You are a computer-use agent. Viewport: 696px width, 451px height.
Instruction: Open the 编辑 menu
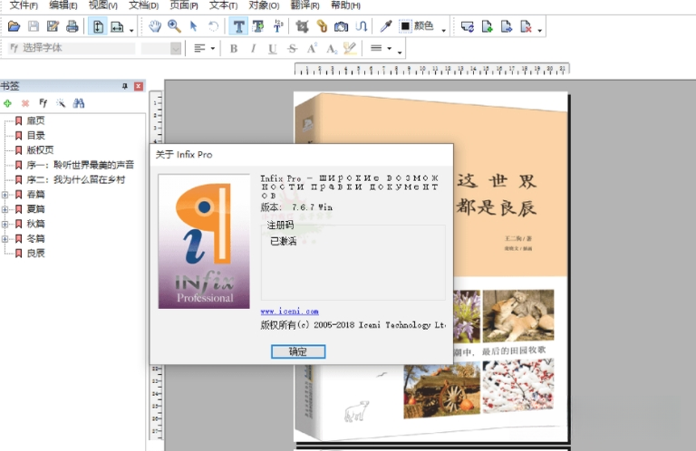(x=63, y=5)
